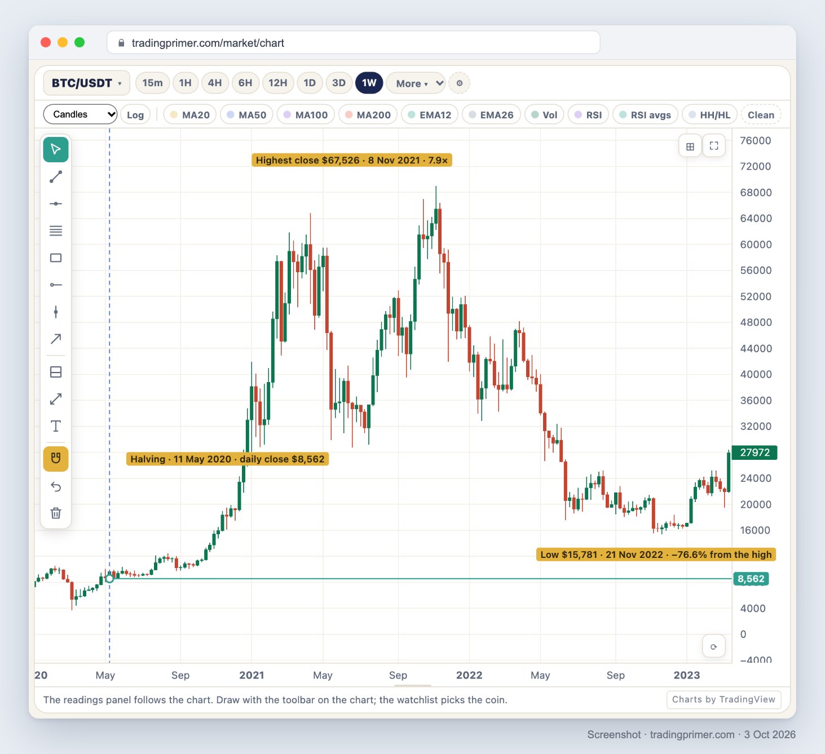
Task: Click the current price tag 27972
Action: (755, 453)
